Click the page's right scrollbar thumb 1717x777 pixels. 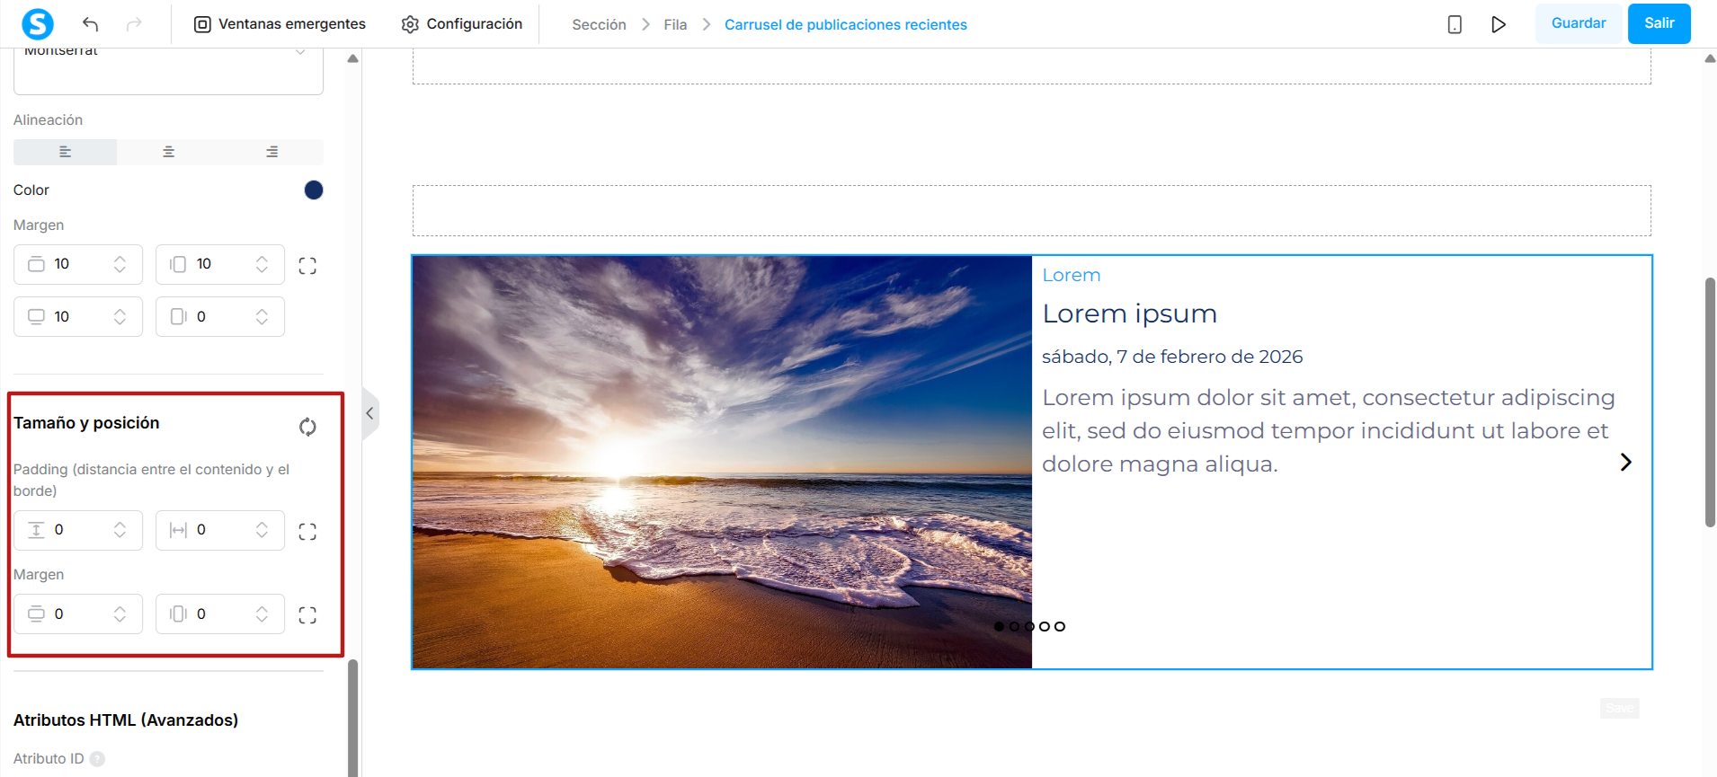coord(1710,402)
